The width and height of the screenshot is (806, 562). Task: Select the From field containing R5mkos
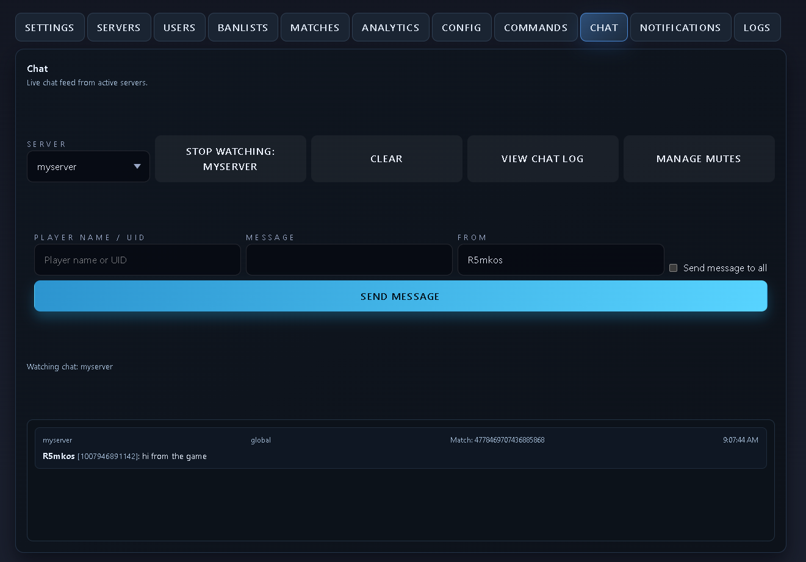561,260
